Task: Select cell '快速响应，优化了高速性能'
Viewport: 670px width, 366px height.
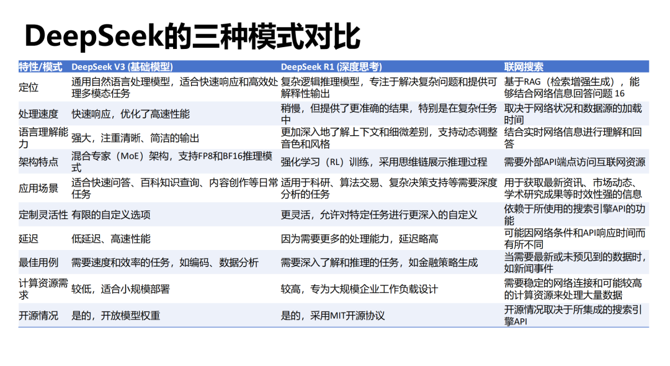Action: tap(130, 114)
